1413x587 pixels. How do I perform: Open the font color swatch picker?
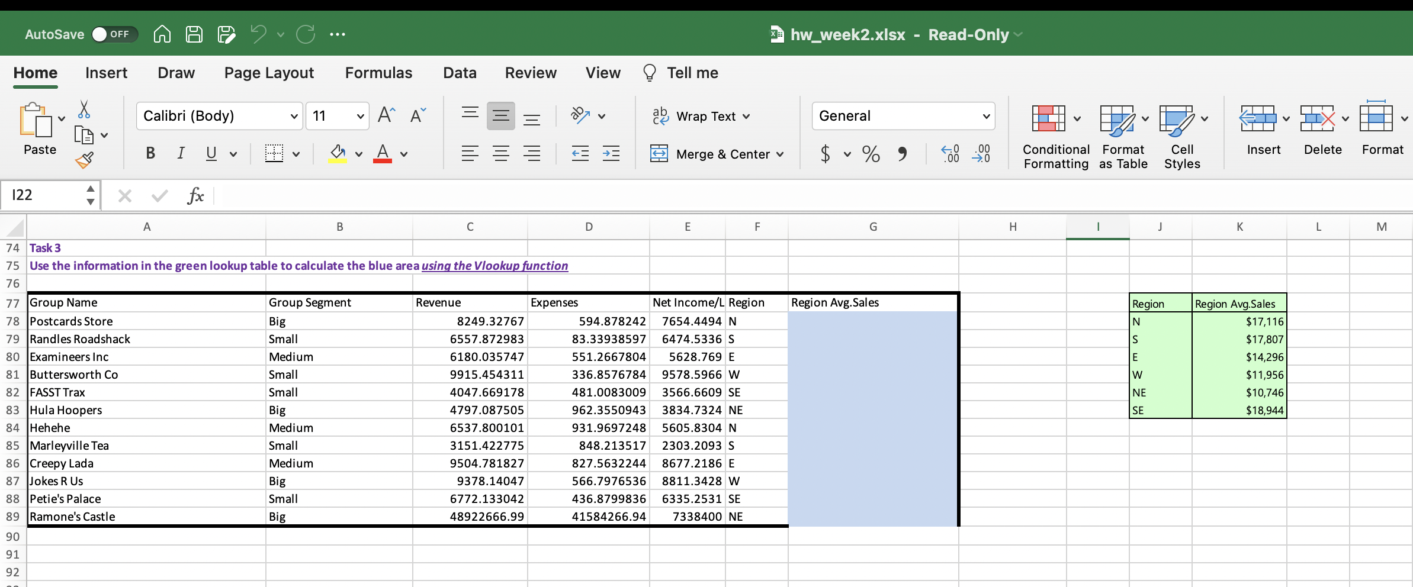[403, 154]
